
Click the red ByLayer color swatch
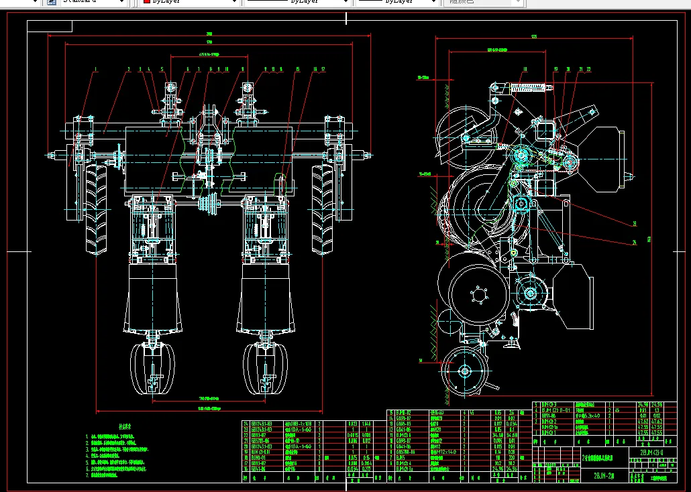pos(147,2)
